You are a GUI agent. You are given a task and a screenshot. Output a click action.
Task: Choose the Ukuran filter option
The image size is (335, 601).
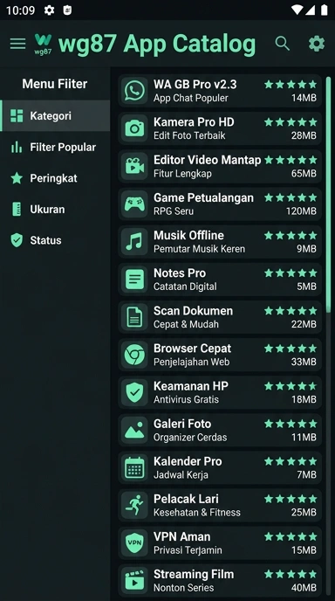pyautogui.click(x=56, y=210)
